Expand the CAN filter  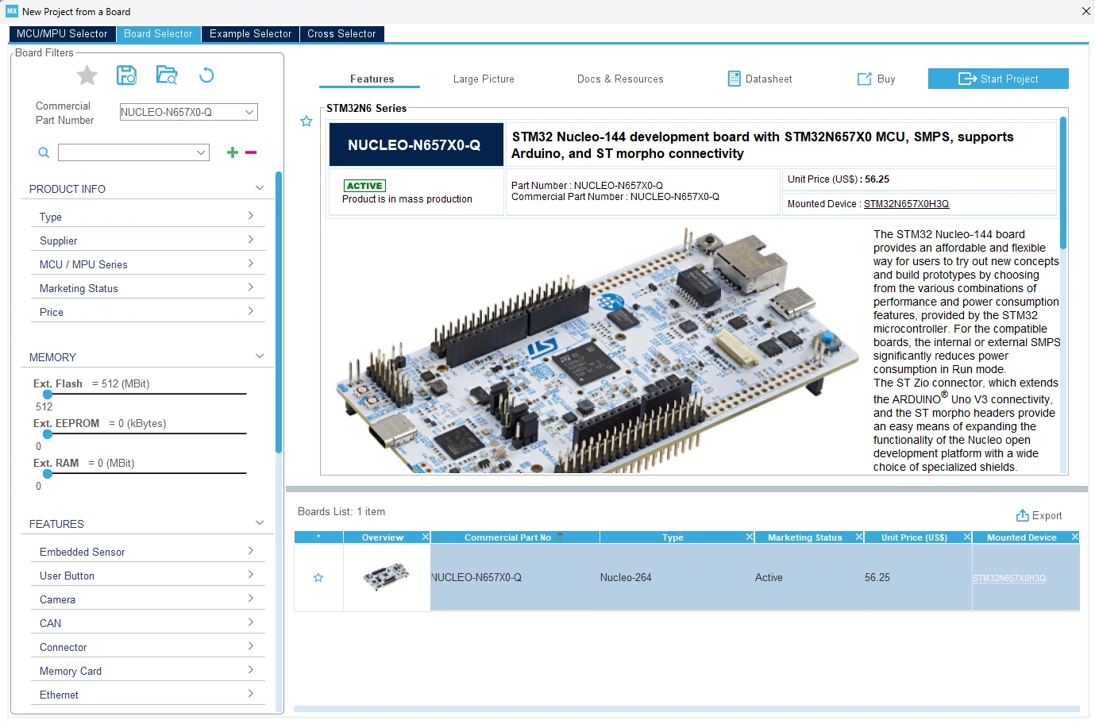251,622
